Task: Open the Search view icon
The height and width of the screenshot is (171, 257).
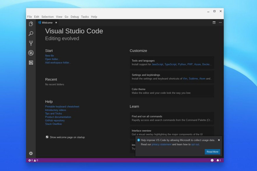Action: coord(31,34)
